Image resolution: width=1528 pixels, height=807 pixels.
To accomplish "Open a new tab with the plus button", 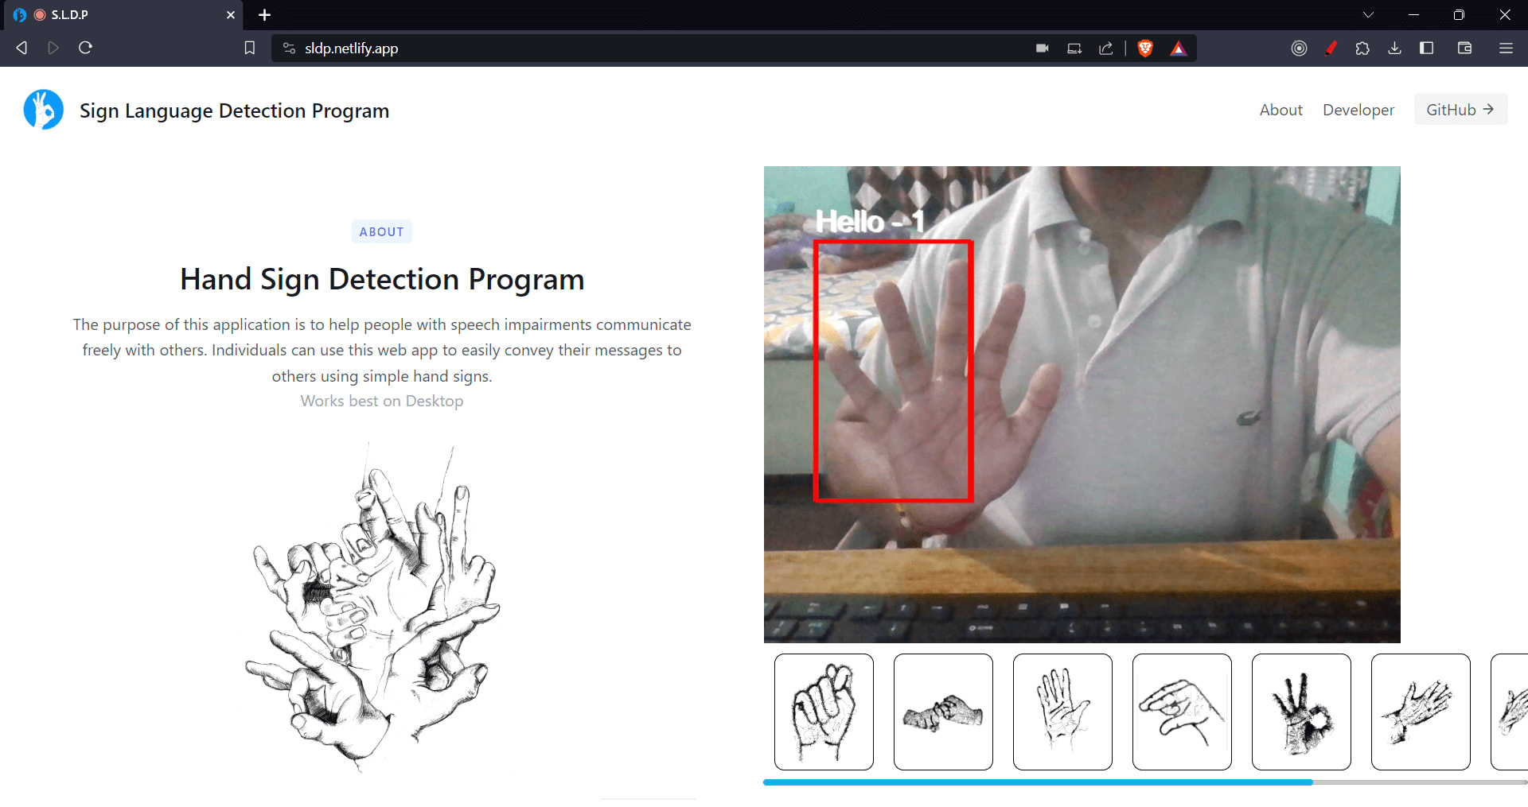I will point(265,15).
